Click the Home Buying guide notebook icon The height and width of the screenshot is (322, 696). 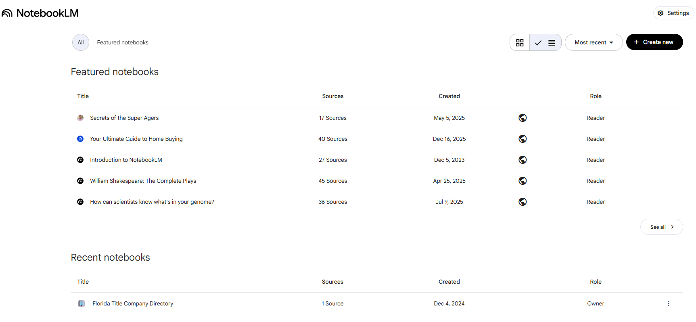click(x=80, y=139)
